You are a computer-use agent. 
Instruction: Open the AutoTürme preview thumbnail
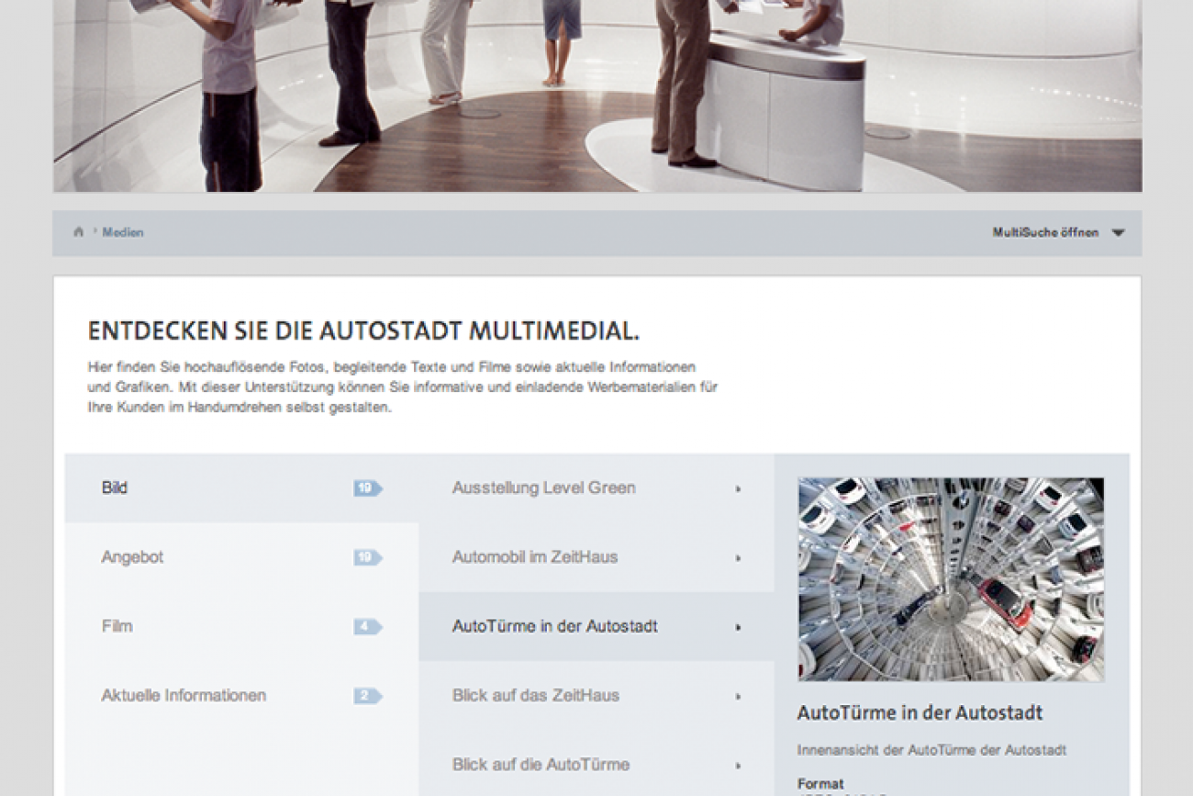coord(951,578)
